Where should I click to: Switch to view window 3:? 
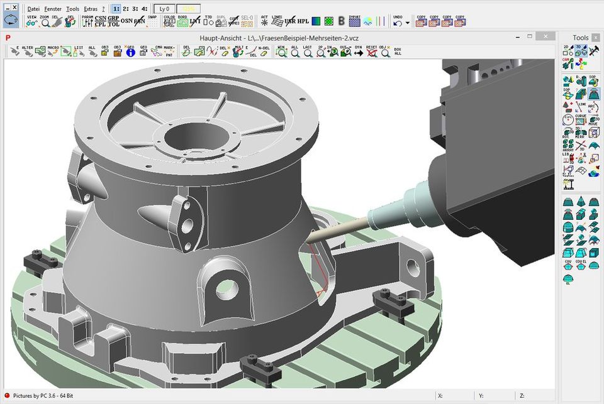pos(135,8)
